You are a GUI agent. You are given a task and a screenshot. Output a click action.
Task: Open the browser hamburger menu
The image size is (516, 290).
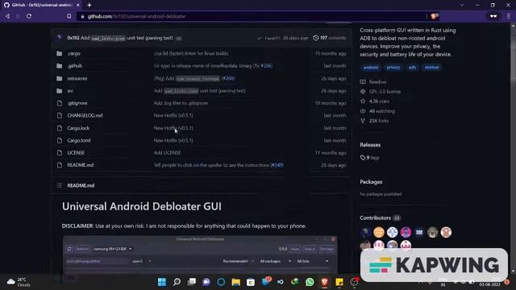(509, 16)
